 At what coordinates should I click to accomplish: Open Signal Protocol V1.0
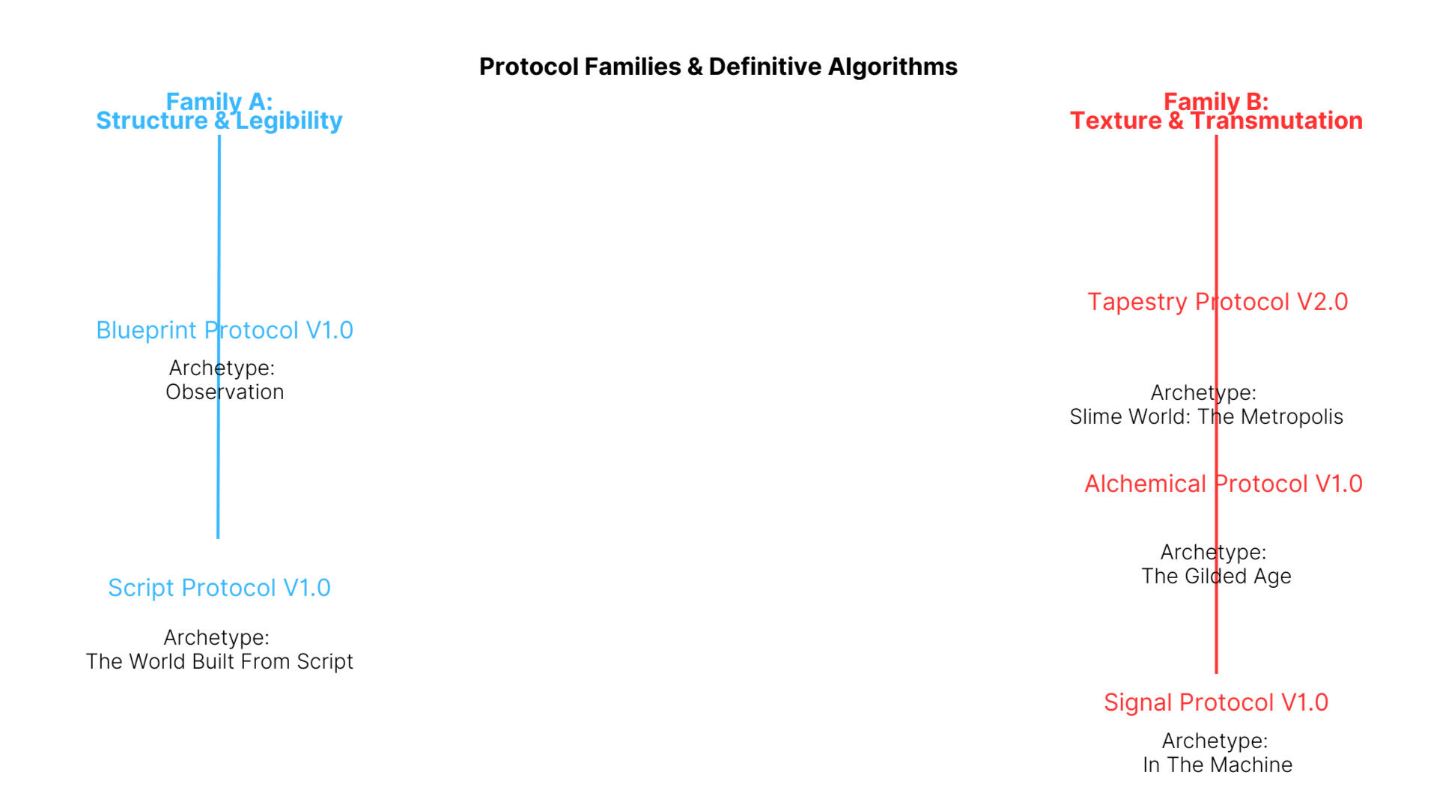(1216, 702)
